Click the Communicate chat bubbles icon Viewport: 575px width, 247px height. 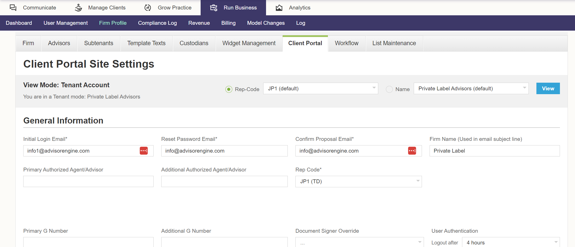[x=13, y=8]
